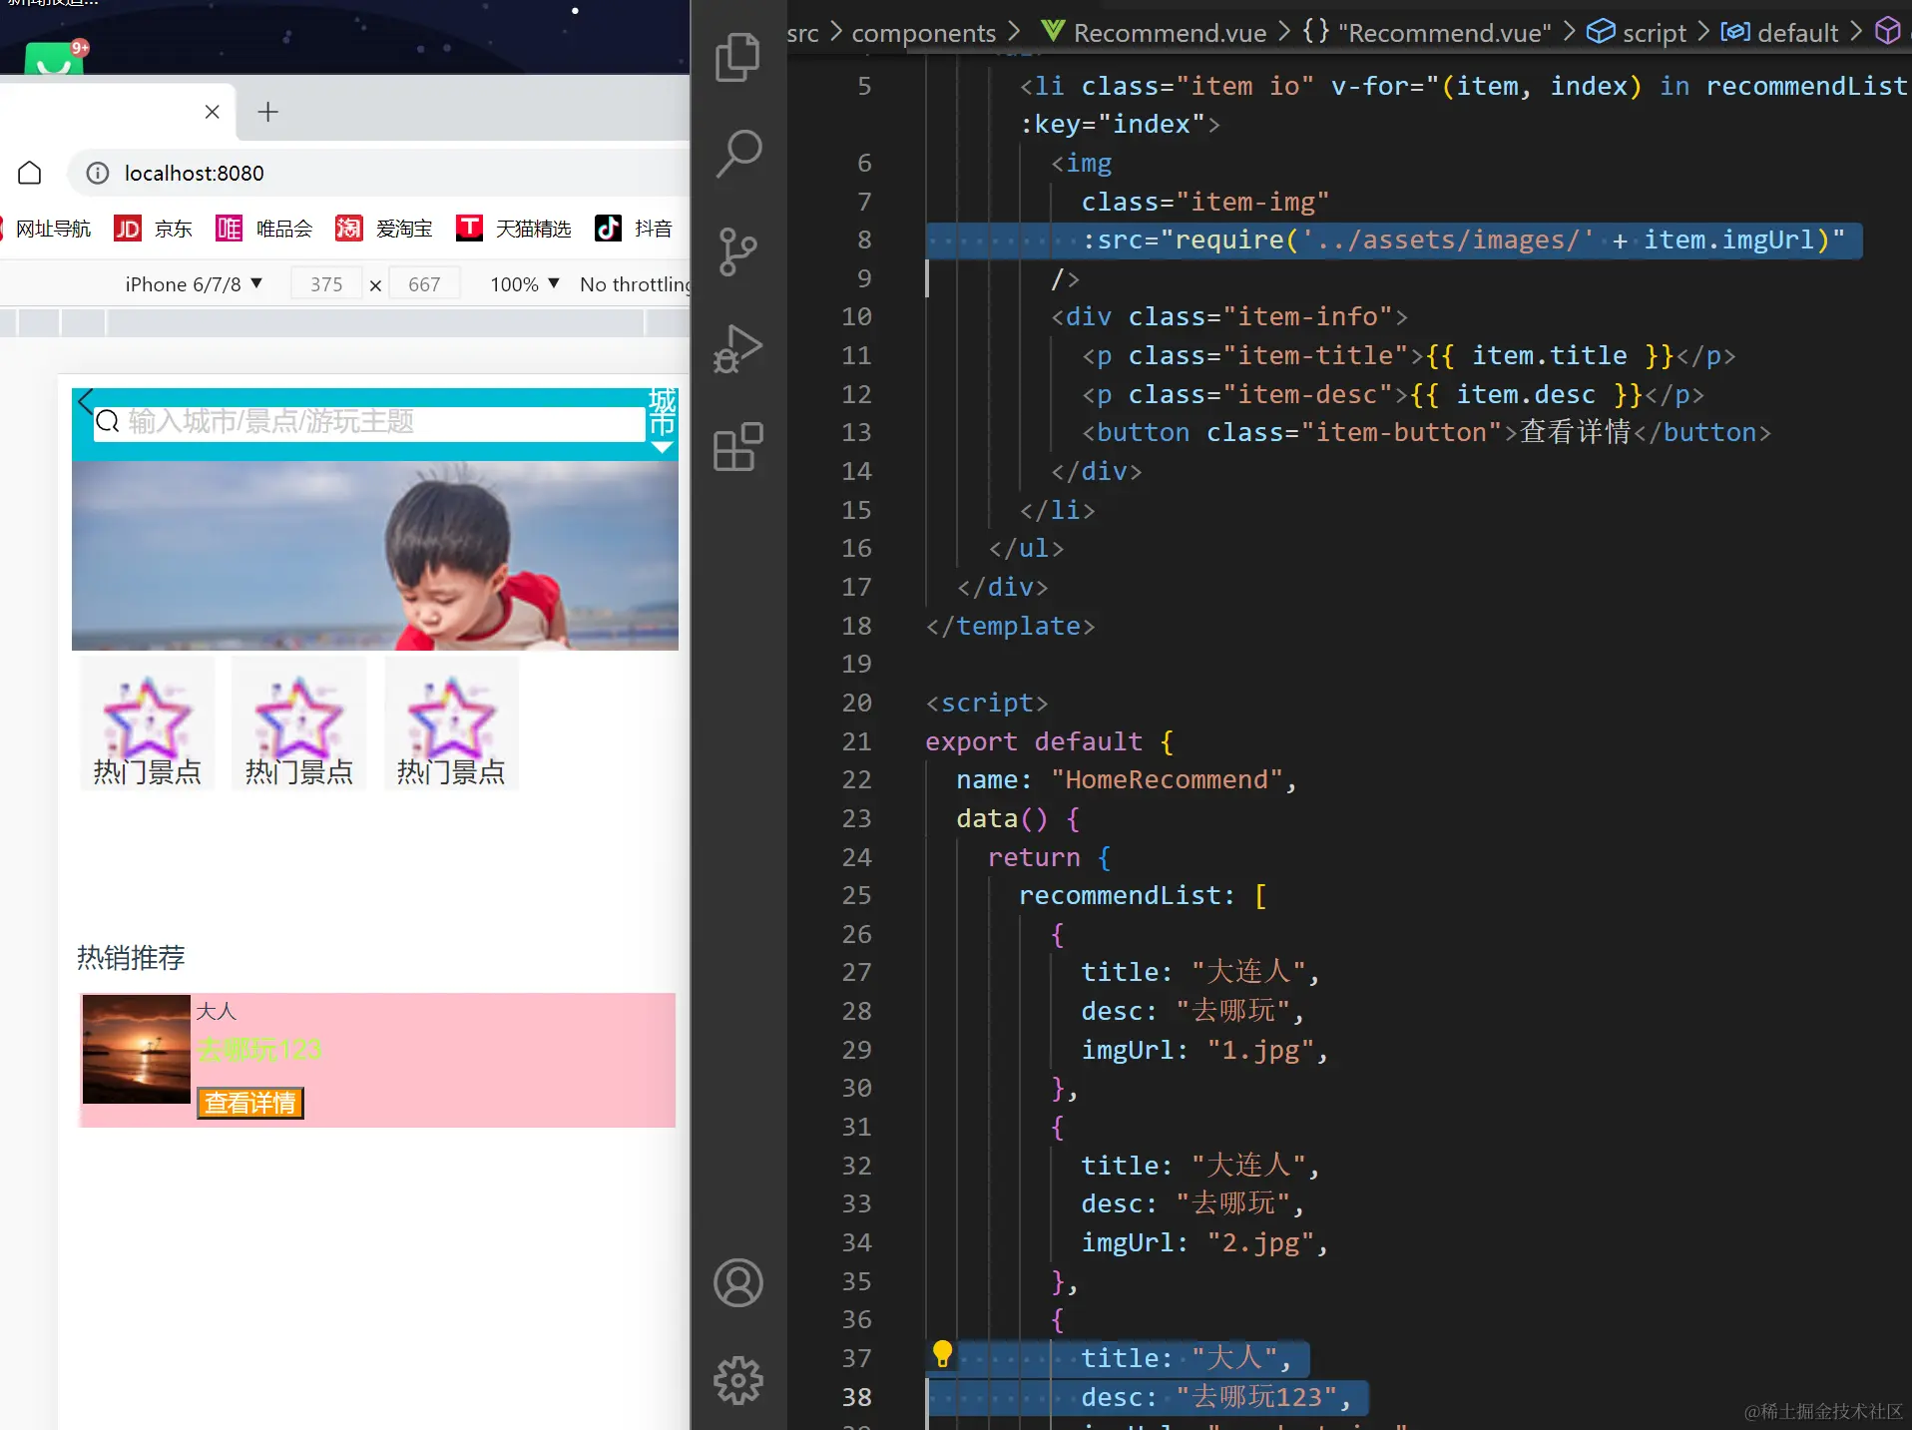Open the 天猫精选 bookmark
This screenshot has width=1912, height=1430.
click(x=514, y=229)
